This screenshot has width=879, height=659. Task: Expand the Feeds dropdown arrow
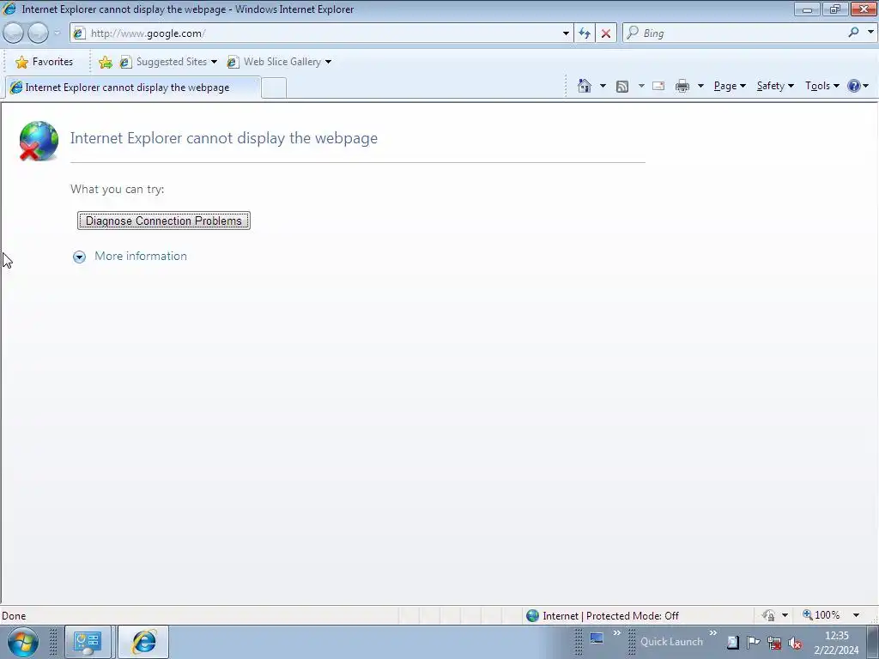[641, 86]
